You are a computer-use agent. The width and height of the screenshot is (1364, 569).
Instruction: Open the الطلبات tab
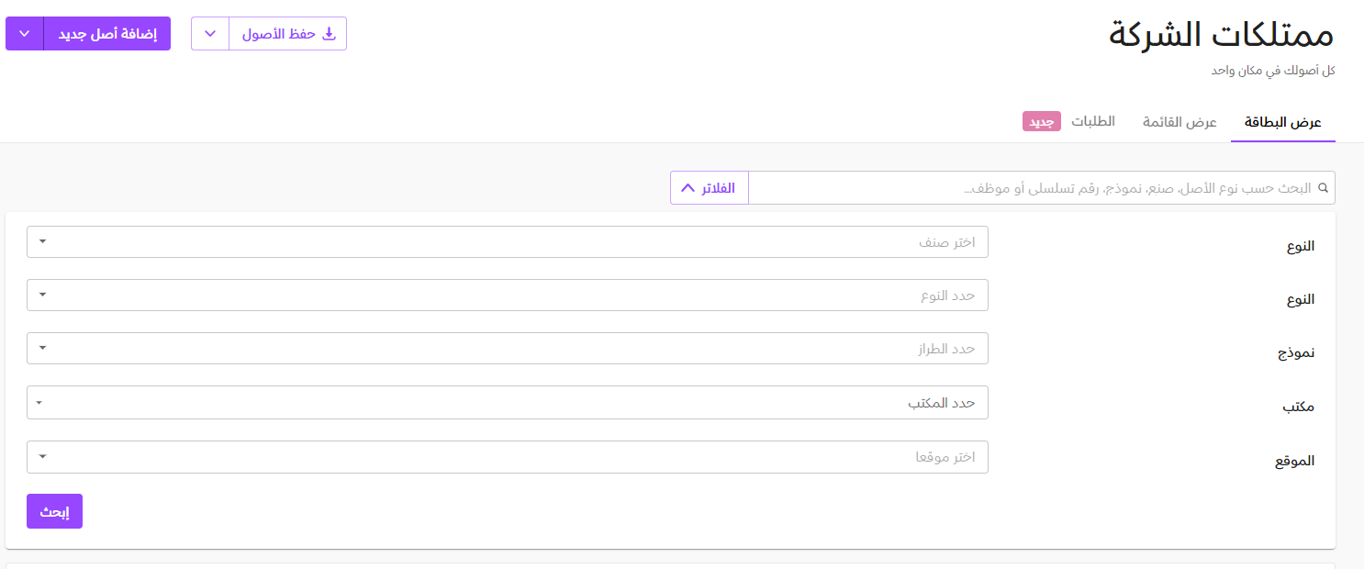tap(1093, 122)
